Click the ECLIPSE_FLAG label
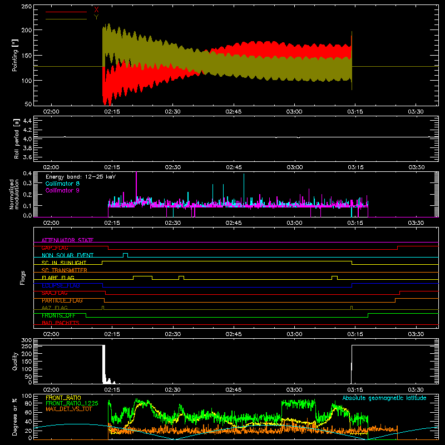The height and width of the screenshot is (445, 445). click(61, 285)
